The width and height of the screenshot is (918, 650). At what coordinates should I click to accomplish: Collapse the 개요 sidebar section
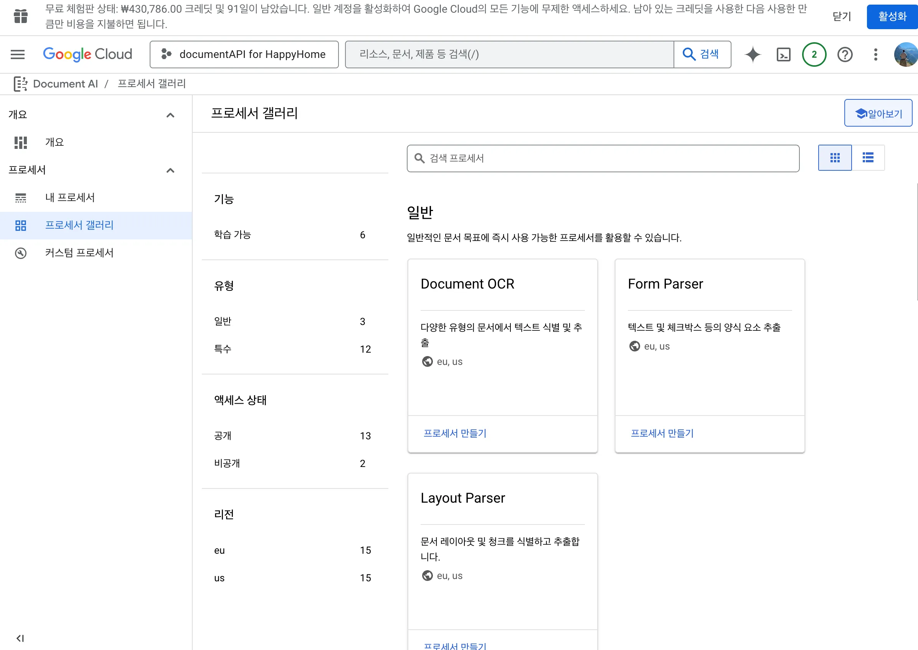170,115
